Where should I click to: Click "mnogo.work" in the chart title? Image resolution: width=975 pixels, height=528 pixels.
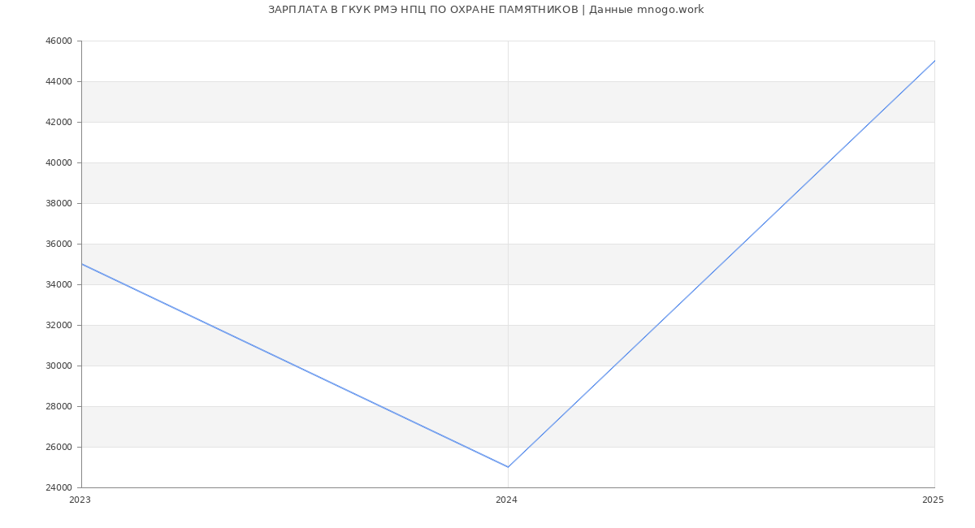click(670, 10)
